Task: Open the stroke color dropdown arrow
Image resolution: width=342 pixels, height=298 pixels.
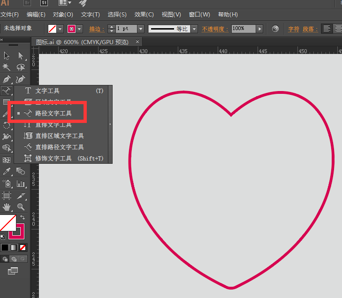Action: click(79, 29)
